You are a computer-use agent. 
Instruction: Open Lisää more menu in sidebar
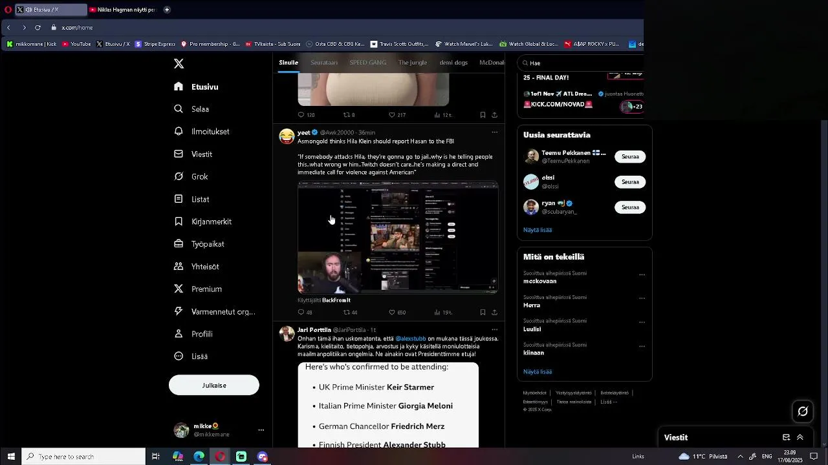(191, 356)
